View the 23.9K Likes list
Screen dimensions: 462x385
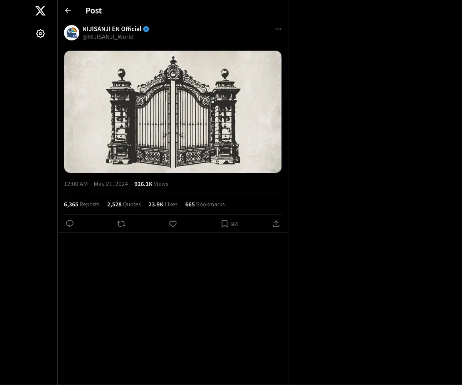point(163,204)
